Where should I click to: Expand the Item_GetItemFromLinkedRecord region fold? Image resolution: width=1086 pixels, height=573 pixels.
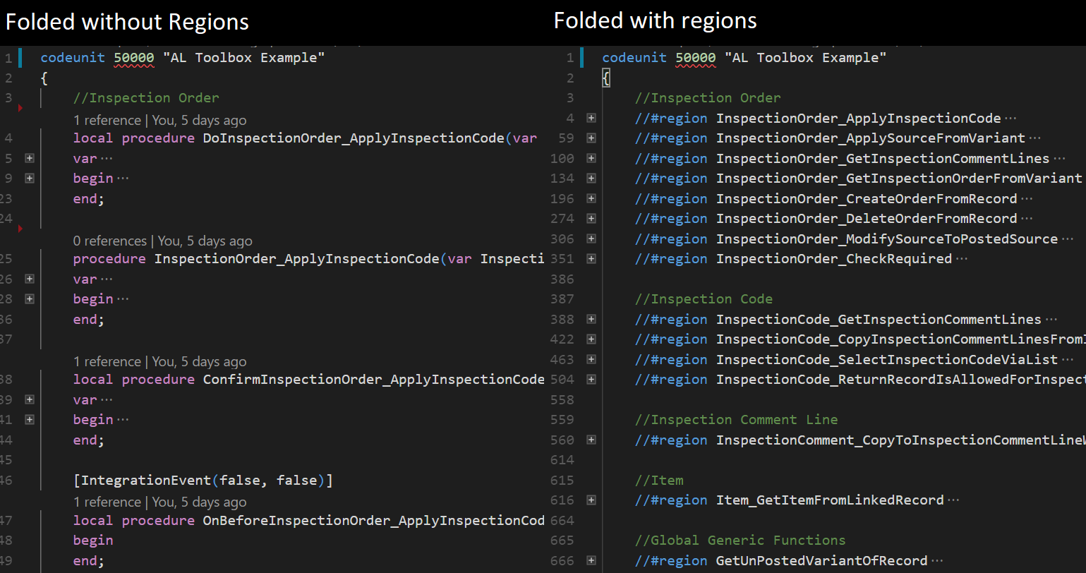click(591, 500)
